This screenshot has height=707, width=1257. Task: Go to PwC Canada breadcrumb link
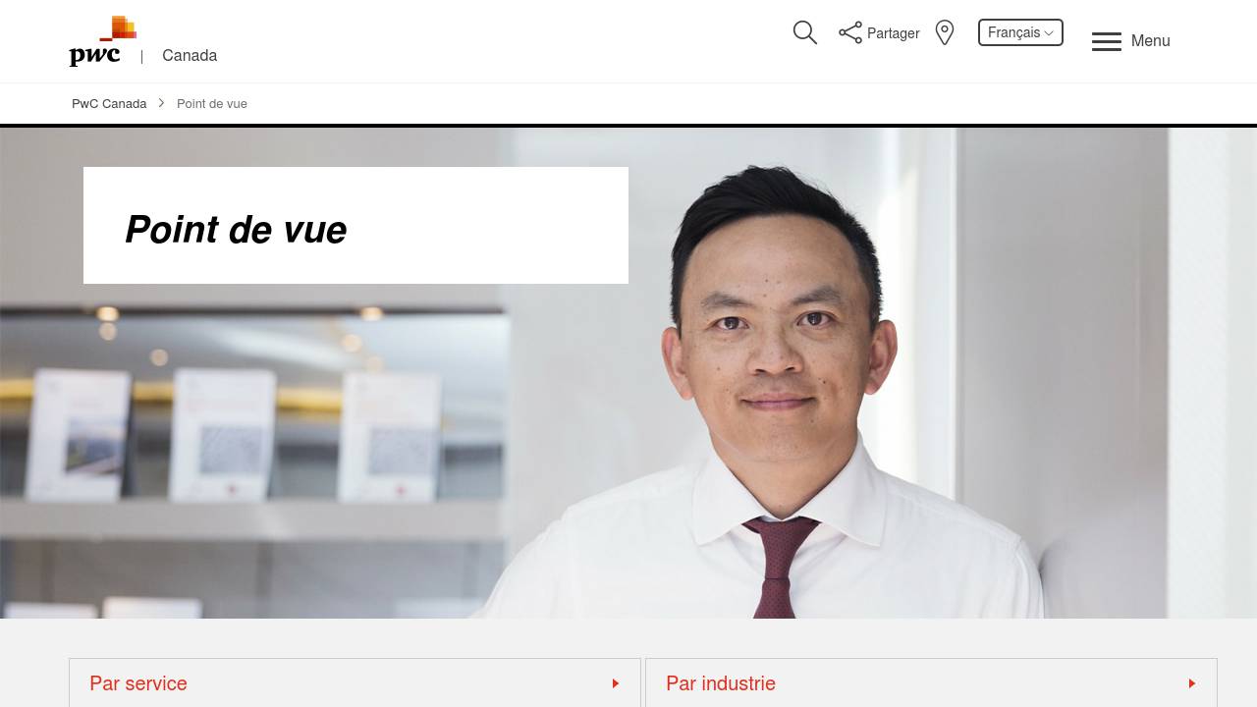[x=109, y=104]
